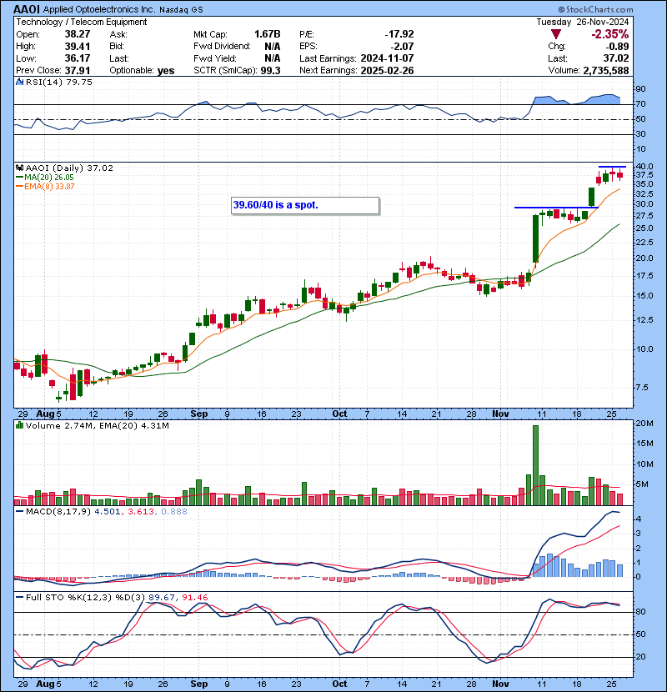The width and height of the screenshot is (667, 692).
Task: Click the large green breakout candle in November
Action: [x=535, y=238]
